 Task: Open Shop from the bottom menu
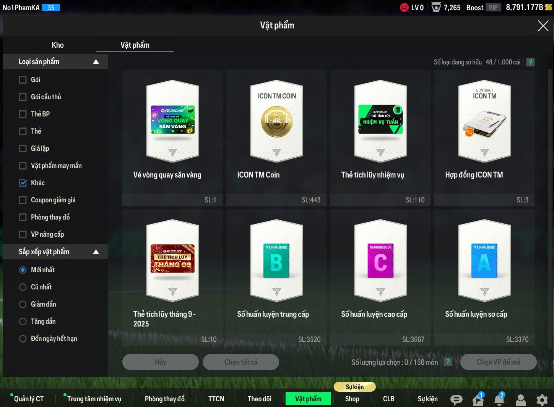click(x=352, y=399)
